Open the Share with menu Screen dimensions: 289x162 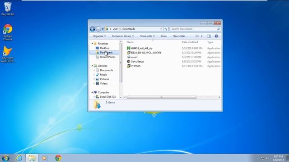coord(148,36)
